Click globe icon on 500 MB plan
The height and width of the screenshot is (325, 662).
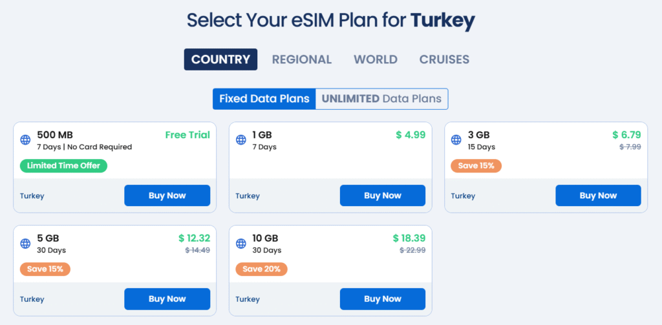click(25, 140)
